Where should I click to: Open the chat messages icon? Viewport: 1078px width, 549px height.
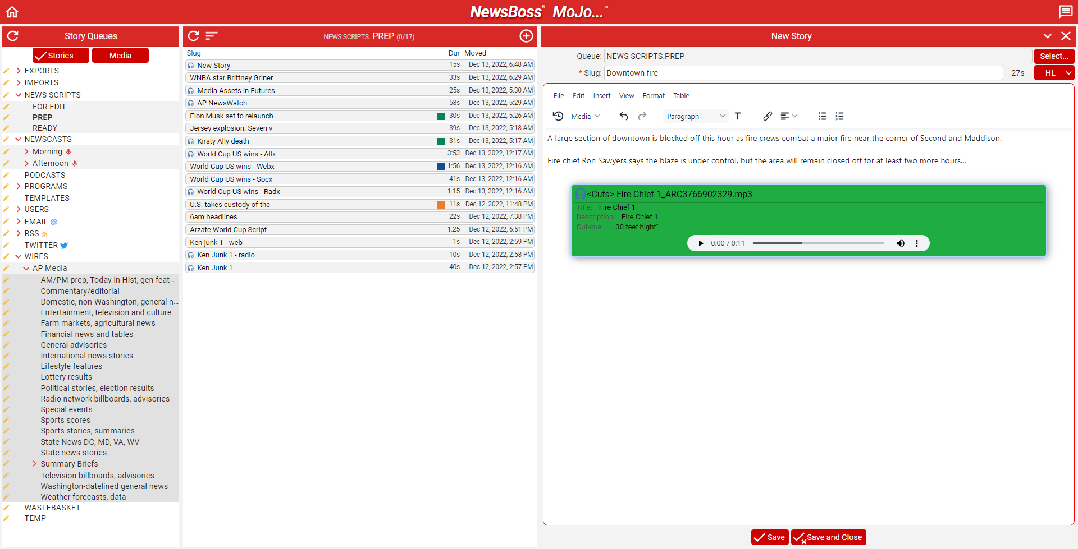[x=1065, y=12]
